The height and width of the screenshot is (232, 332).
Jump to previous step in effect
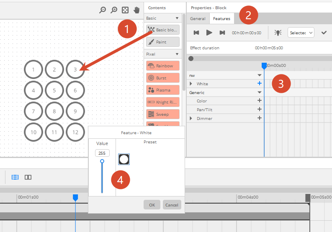coord(196,33)
